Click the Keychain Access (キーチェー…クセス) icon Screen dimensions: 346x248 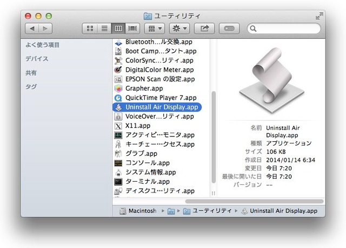[118, 144]
